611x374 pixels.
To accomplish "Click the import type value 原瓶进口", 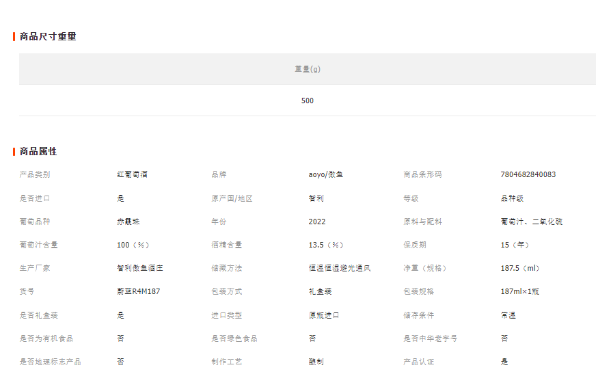I will [x=324, y=315].
